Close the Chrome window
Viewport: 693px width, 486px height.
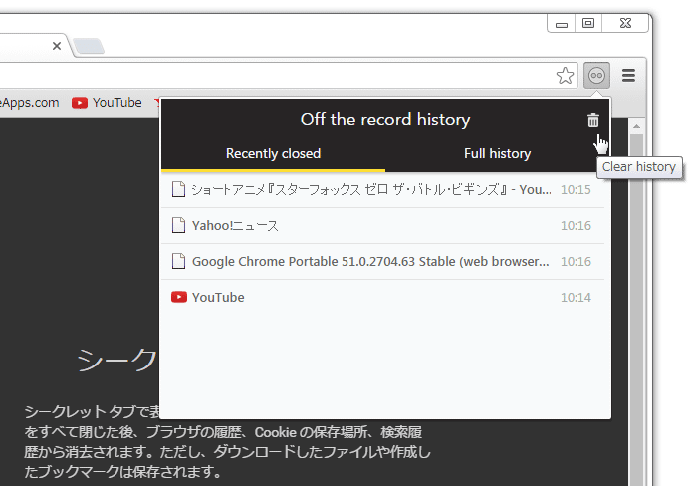[625, 24]
